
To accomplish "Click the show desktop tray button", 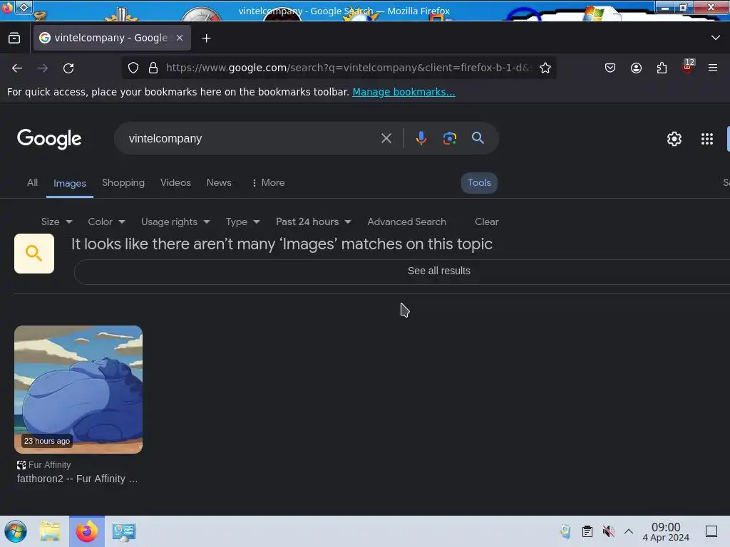I will point(711,531).
